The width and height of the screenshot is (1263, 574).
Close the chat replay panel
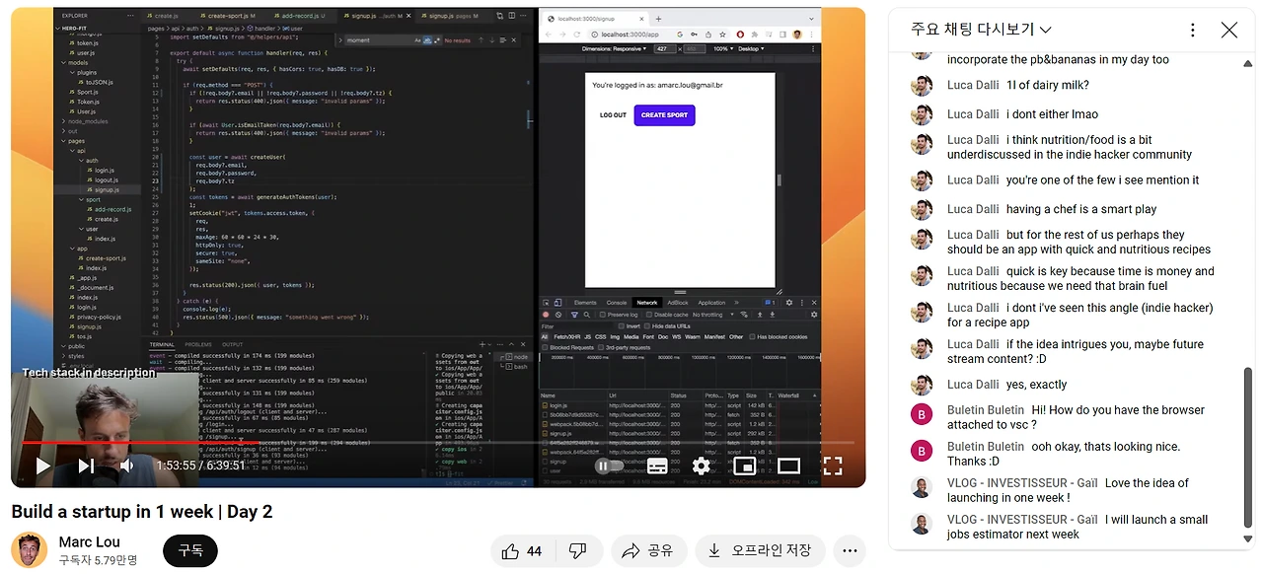click(1228, 31)
